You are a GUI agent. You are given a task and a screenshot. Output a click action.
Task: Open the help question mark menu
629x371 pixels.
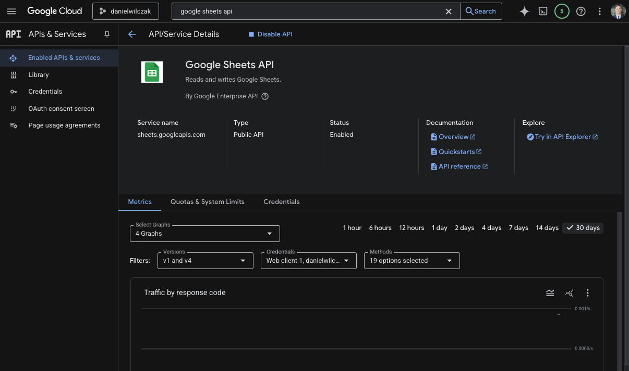click(x=580, y=11)
